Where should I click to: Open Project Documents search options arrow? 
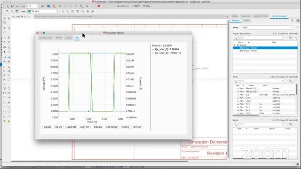tap(282, 38)
